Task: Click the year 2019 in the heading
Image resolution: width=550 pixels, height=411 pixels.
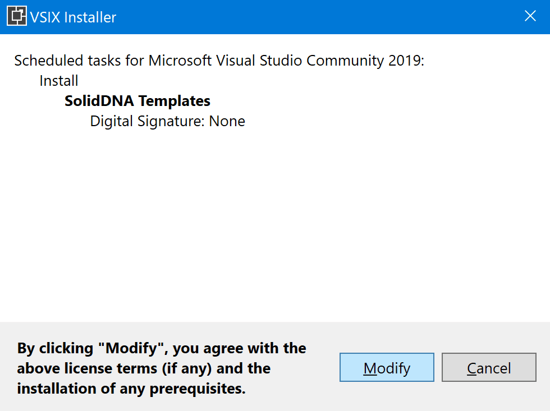Action: click(x=404, y=61)
